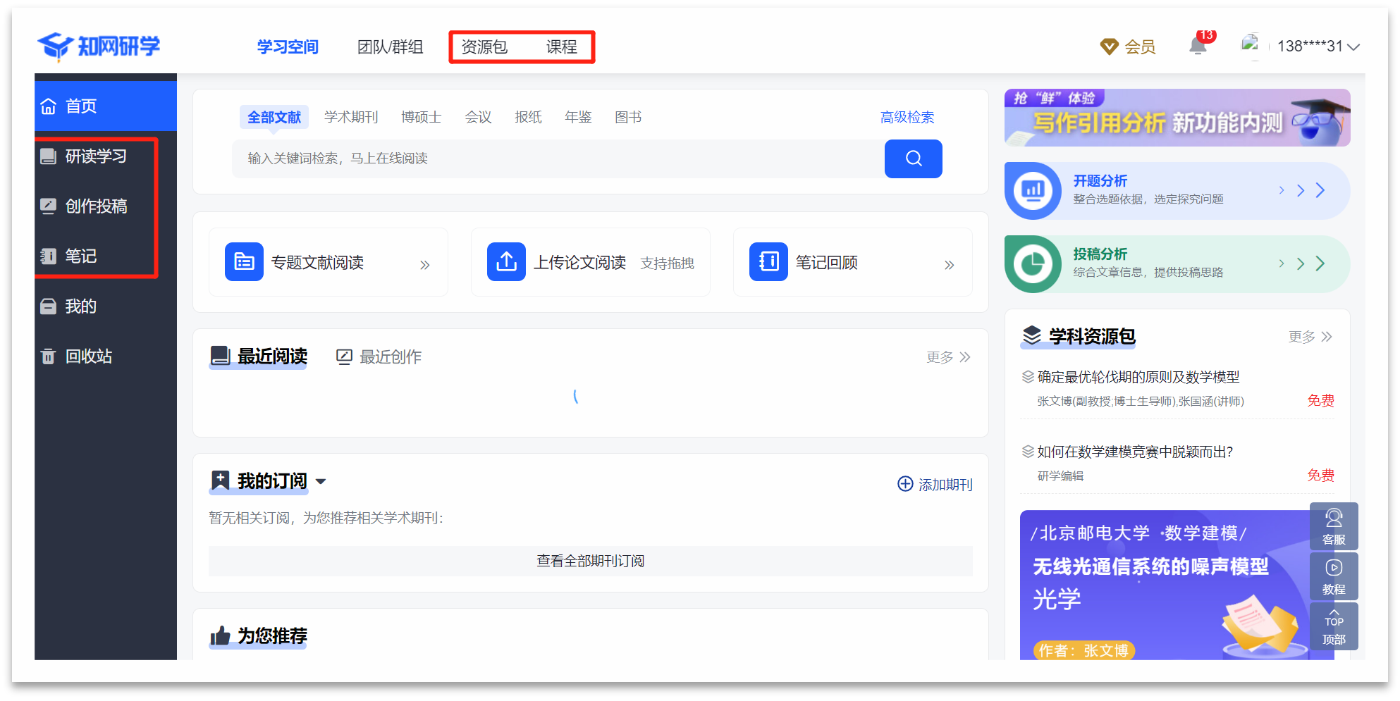Open 资源包 in top navigation
The image size is (1400, 701).
484,47
